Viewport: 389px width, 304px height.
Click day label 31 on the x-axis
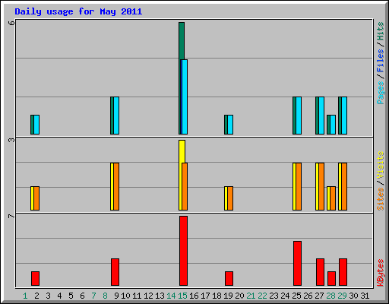tap(365, 296)
